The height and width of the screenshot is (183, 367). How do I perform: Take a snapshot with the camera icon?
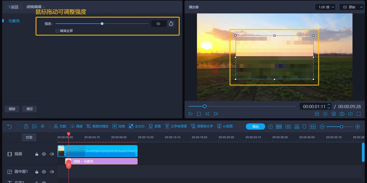(x=342, y=114)
